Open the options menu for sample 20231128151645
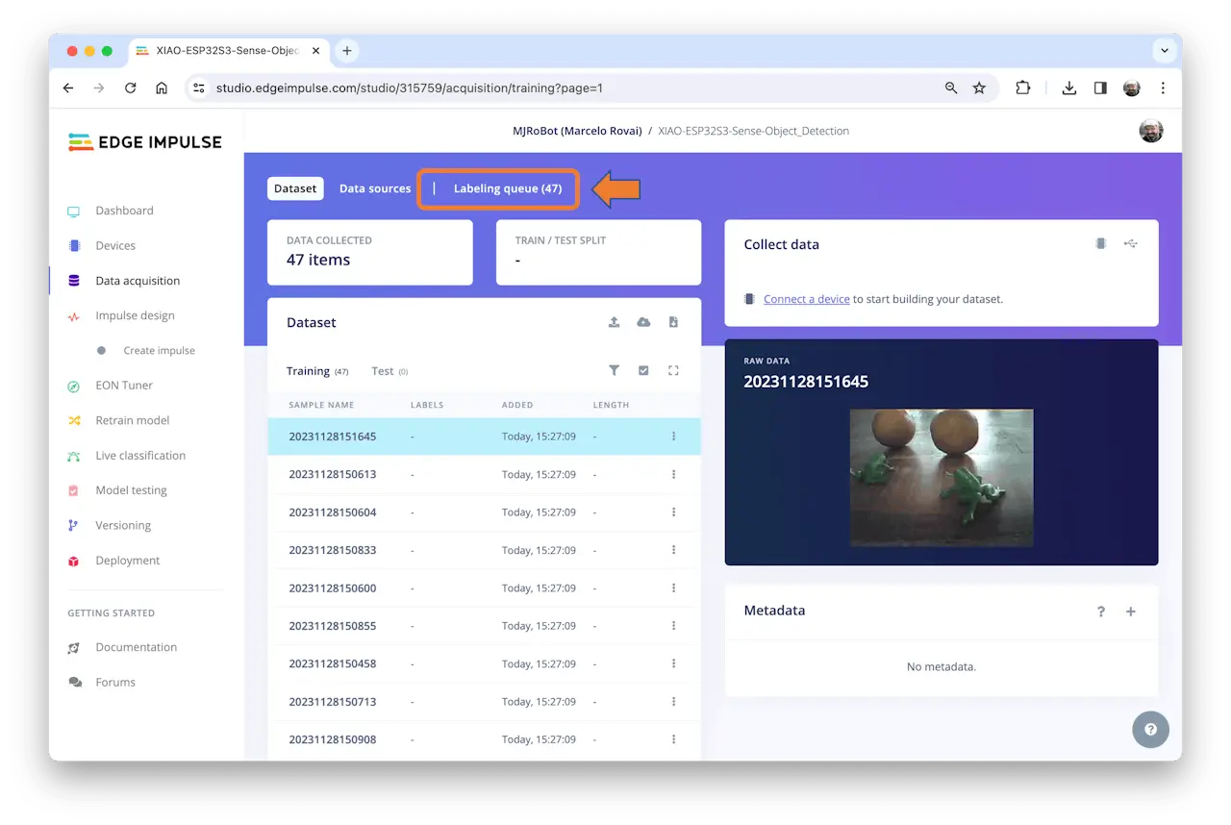The image size is (1231, 825). click(673, 437)
